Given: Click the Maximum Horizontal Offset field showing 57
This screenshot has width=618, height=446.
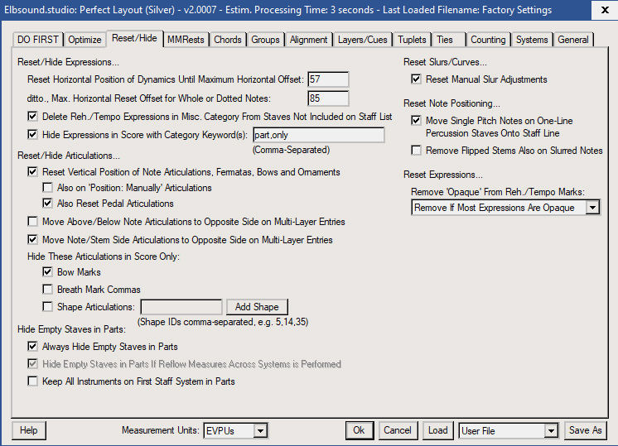Looking at the screenshot, I should [x=327, y=79].
